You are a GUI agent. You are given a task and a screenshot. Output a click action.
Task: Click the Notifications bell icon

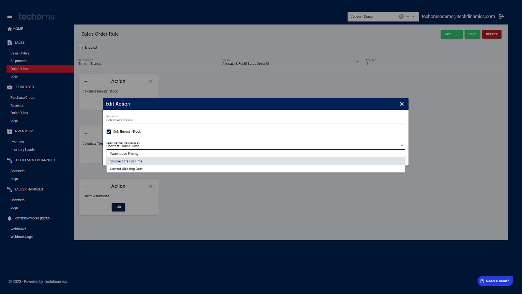click(9, 218)
